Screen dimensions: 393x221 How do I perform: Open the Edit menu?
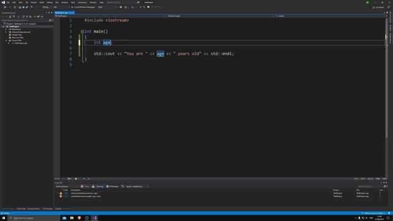14,2
